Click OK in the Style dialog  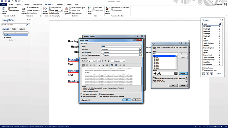173,86
